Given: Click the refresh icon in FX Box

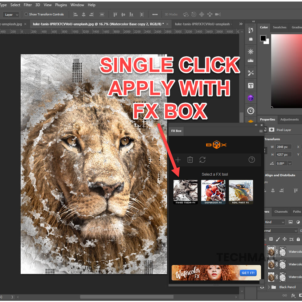Looking at the screenshot, I should click(x=202, y=160).
